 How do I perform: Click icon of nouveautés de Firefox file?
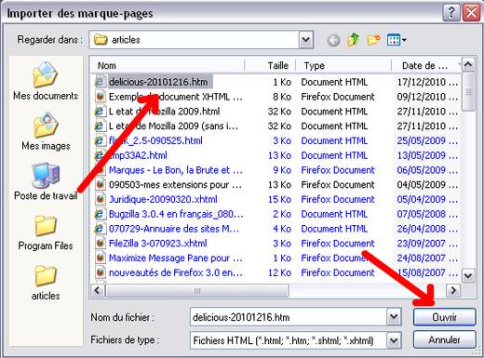click(100, 272)
